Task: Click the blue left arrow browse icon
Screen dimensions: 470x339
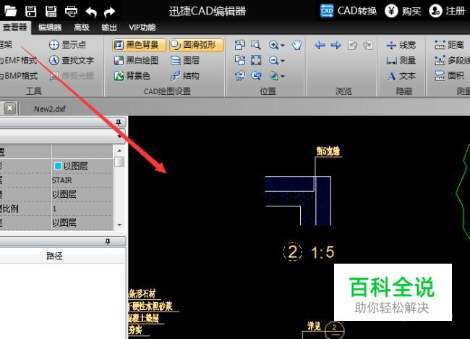Action: (320, 45)
